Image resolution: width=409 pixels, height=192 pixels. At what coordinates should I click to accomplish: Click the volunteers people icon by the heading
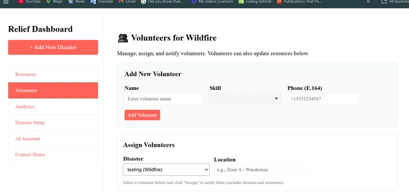(123, 38)
